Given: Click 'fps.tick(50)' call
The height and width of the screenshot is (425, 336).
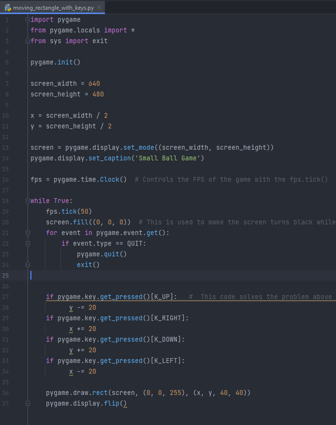Looking at the screenshot, I should pos(69,211).
